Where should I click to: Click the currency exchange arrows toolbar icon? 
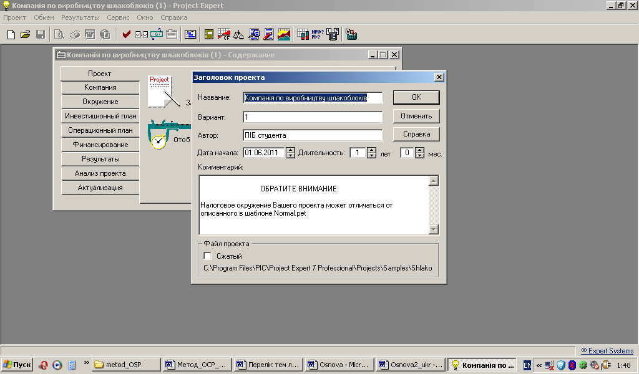click(x=157, y=34)
